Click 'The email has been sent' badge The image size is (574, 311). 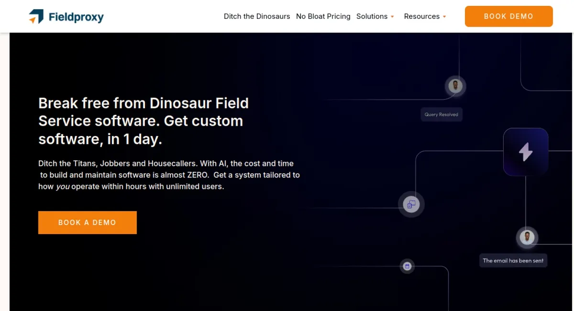click(513, 261)
